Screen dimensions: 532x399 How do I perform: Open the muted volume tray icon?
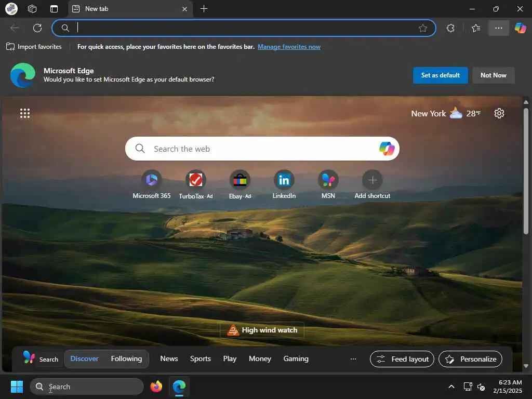point(481,387)
